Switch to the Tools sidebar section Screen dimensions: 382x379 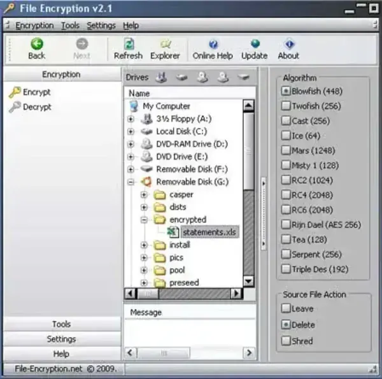62,324
